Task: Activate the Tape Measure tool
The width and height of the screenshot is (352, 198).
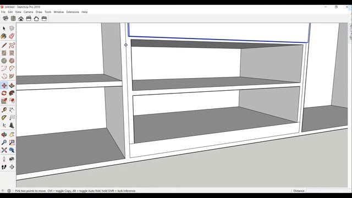Action: coord(4,110)
